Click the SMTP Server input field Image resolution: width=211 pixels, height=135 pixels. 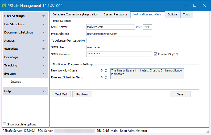click(110, 27)
